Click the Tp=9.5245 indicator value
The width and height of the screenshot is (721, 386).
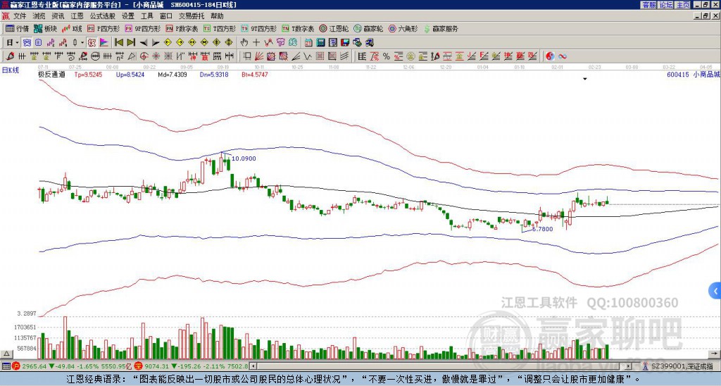tap(89, 74)
